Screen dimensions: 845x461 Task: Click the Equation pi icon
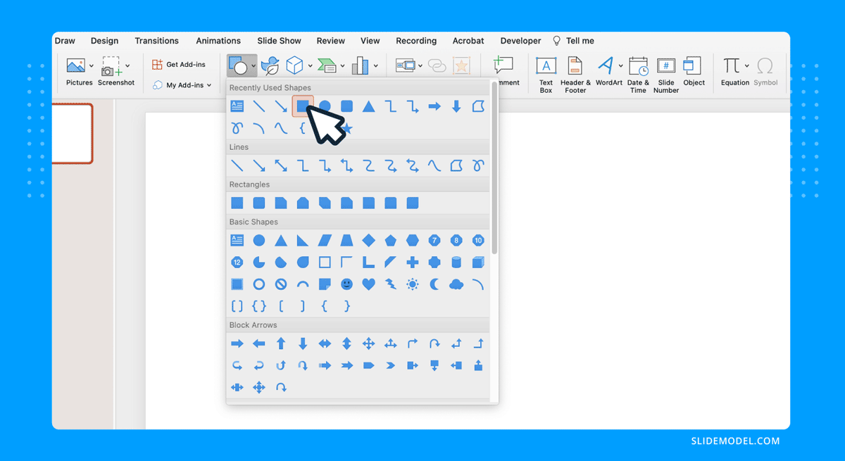(731, 66)
